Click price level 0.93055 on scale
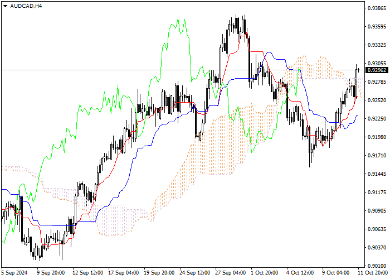The image size is (390, 279). pos(377,64)
